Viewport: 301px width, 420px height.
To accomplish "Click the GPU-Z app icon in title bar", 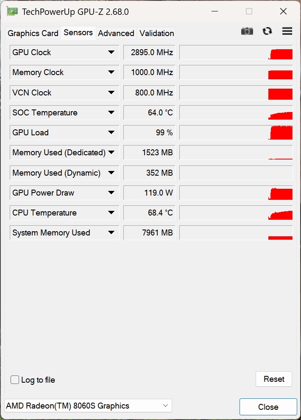I will [x=12, y=11].
